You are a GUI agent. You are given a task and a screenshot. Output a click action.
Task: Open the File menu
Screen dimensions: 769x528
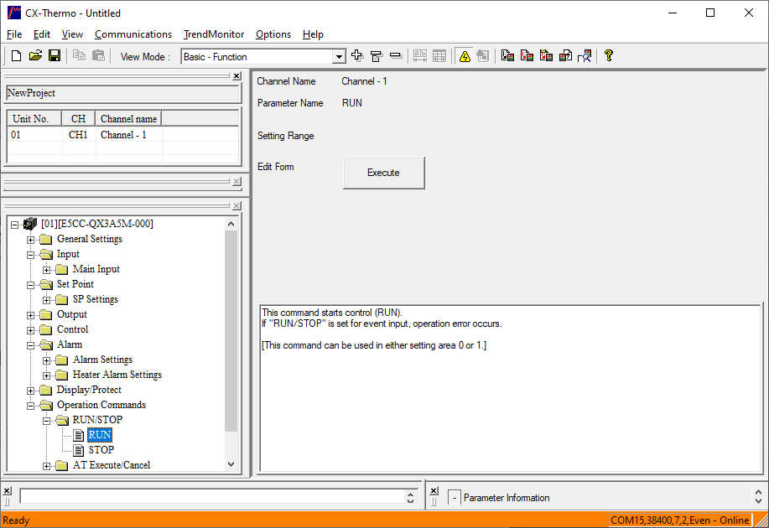pos(14,34)
